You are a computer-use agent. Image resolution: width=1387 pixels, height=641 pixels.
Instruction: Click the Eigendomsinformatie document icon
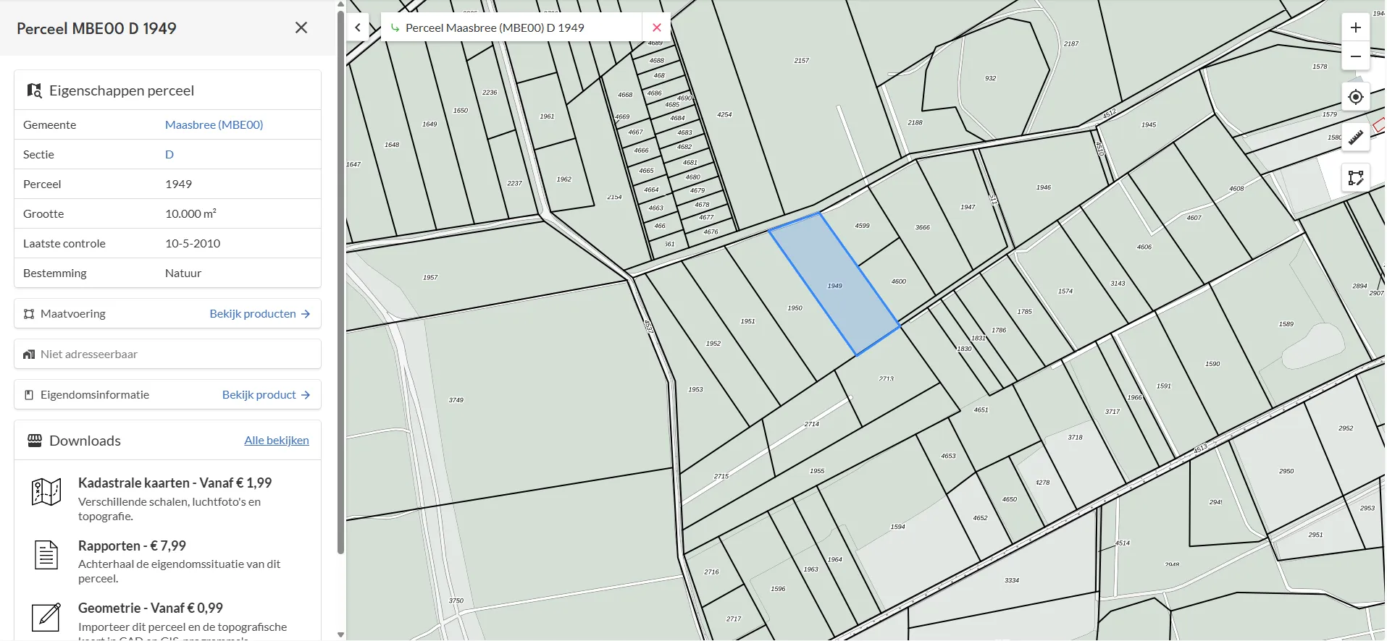(29, 395)
